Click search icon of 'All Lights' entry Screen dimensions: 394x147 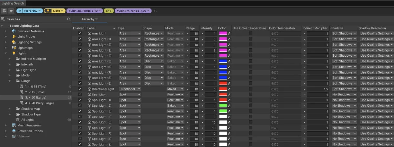point(18,120)
